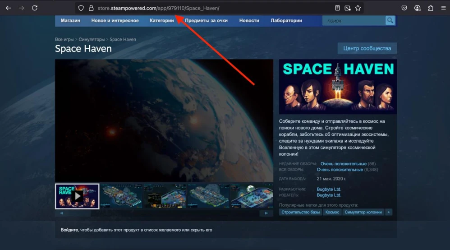
Task: Toggle reader view icon in address bar
Action: click(337, 8)
